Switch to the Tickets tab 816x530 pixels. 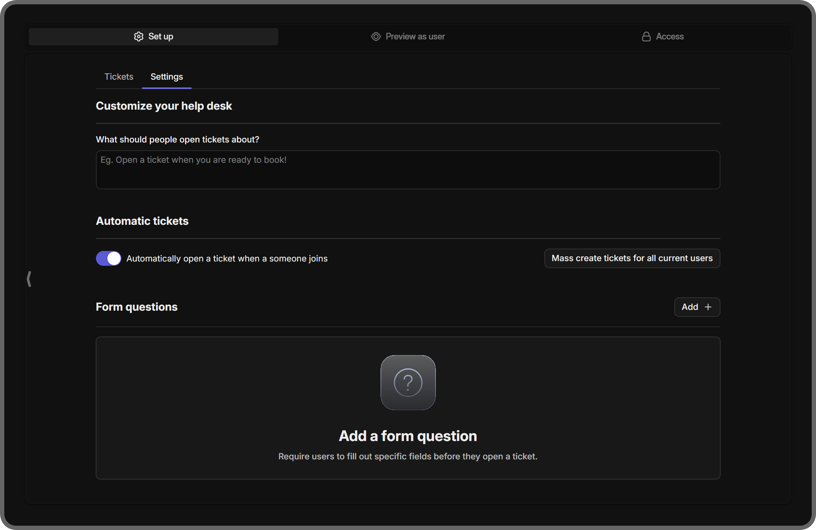(119, 76)
